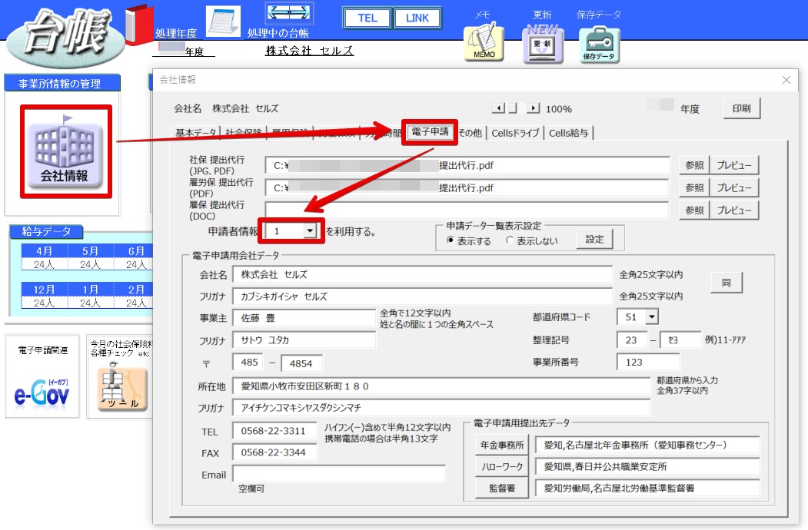Switch to the 基本データ tab
The width and height of the screenshot is (808, 530).
coord(196,133)
